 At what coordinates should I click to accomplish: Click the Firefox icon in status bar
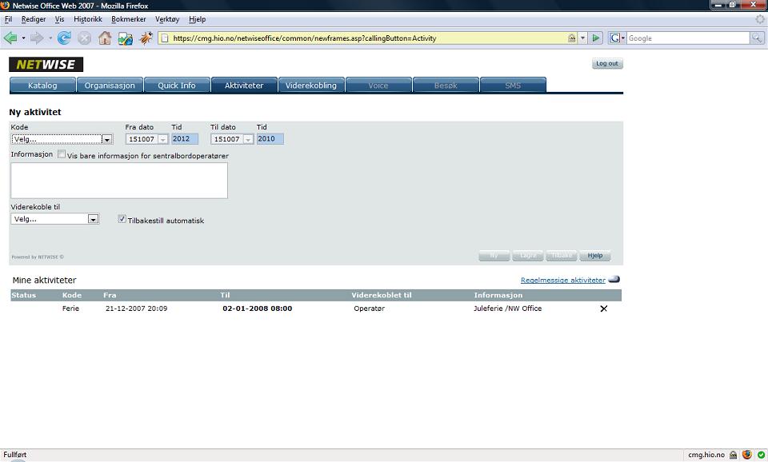747,455
